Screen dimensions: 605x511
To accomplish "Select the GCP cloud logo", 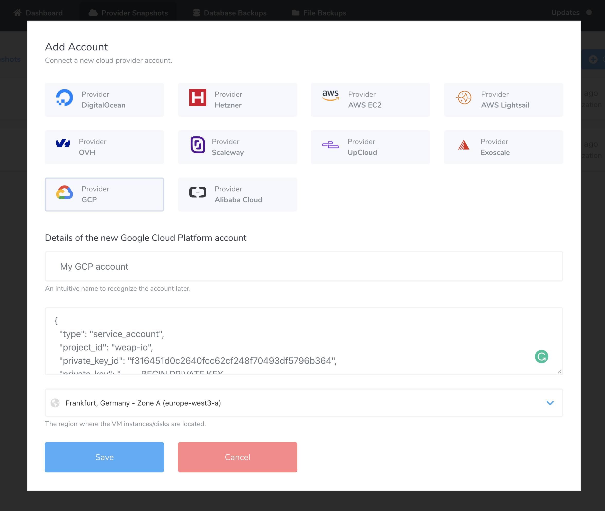I will coord(64,192).
